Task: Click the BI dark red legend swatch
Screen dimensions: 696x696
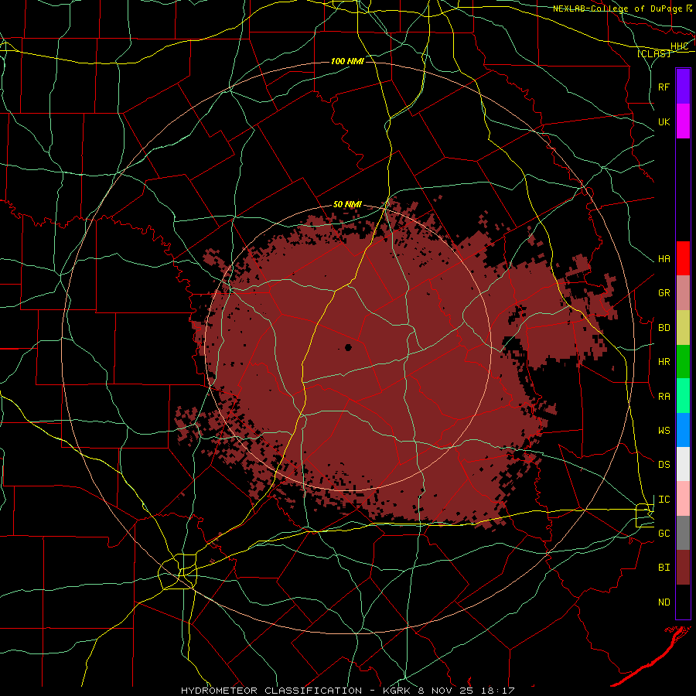Action: coord(683,568)
